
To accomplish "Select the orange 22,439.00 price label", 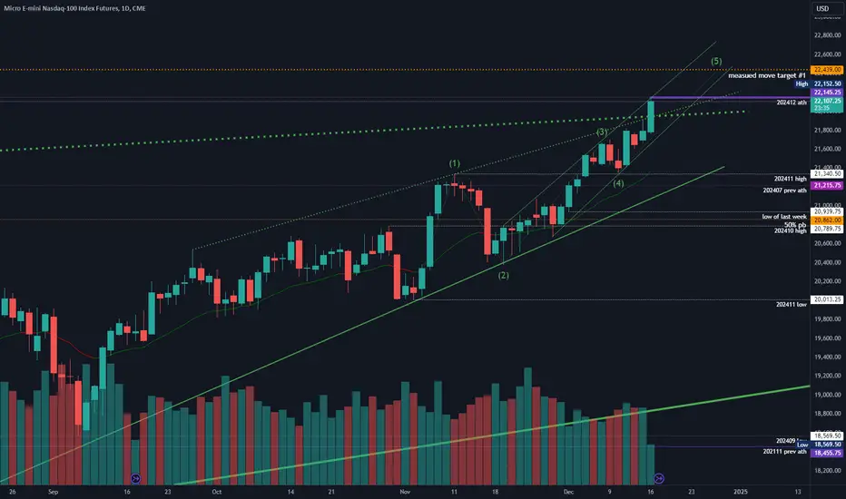I will point(827,70).
